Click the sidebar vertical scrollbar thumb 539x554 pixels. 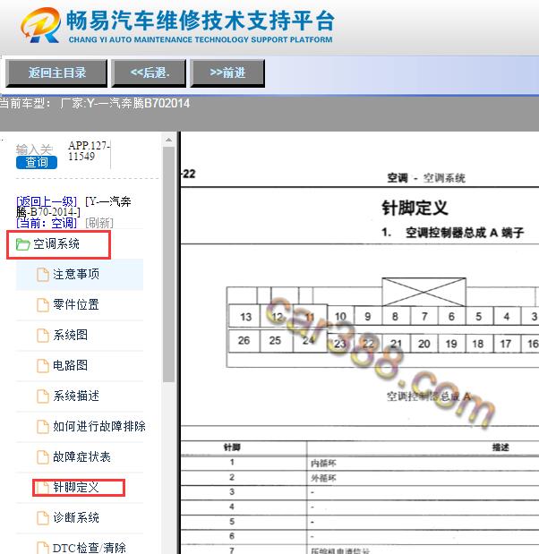(x=168, y=264)
